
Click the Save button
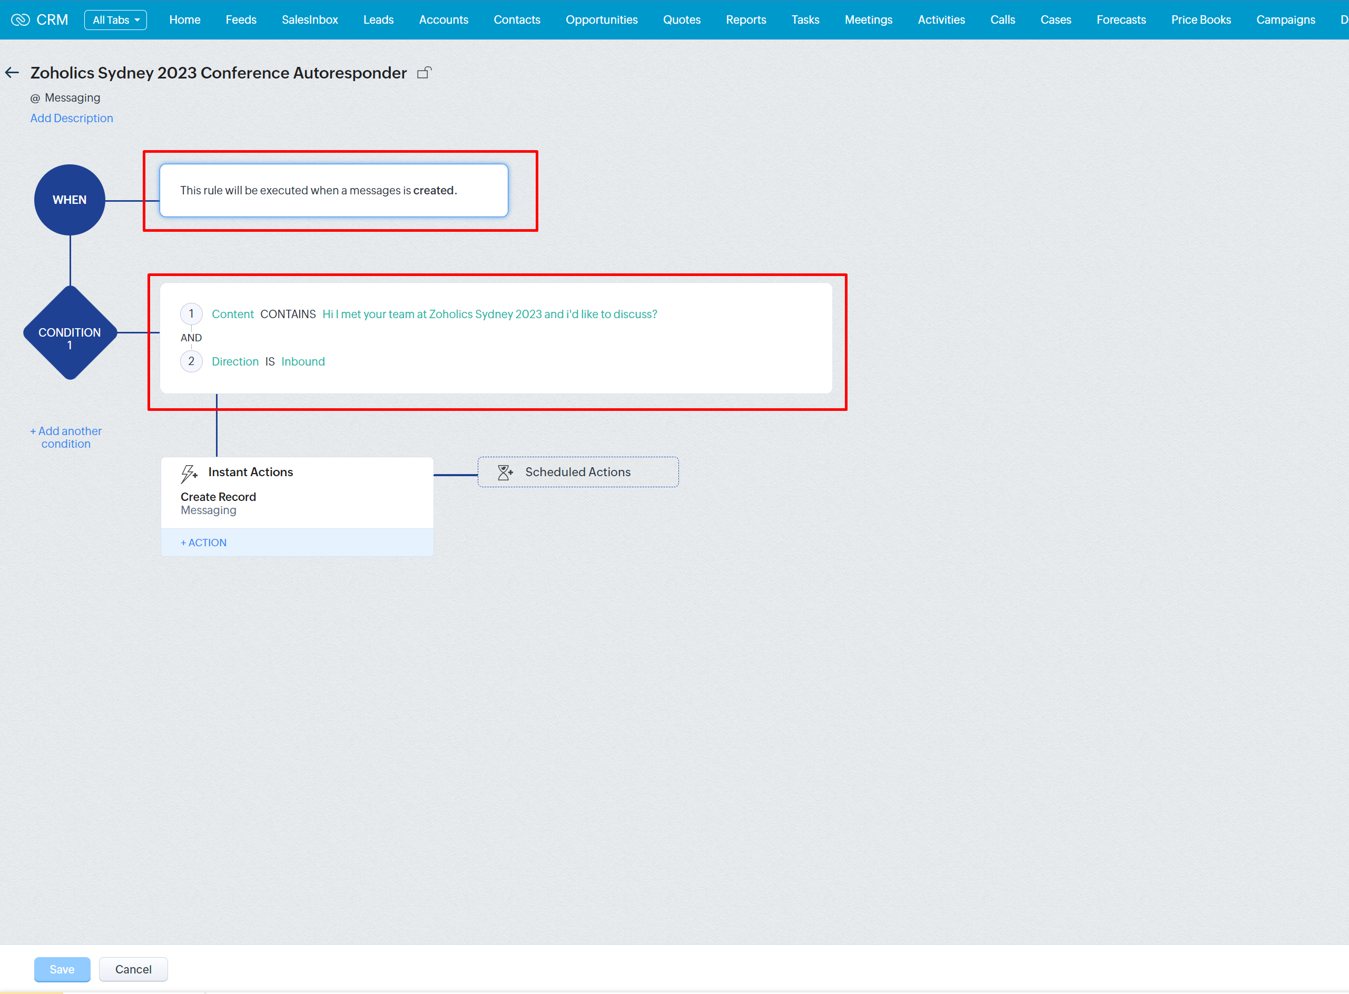pyautogui.click(x=62, y=969)
